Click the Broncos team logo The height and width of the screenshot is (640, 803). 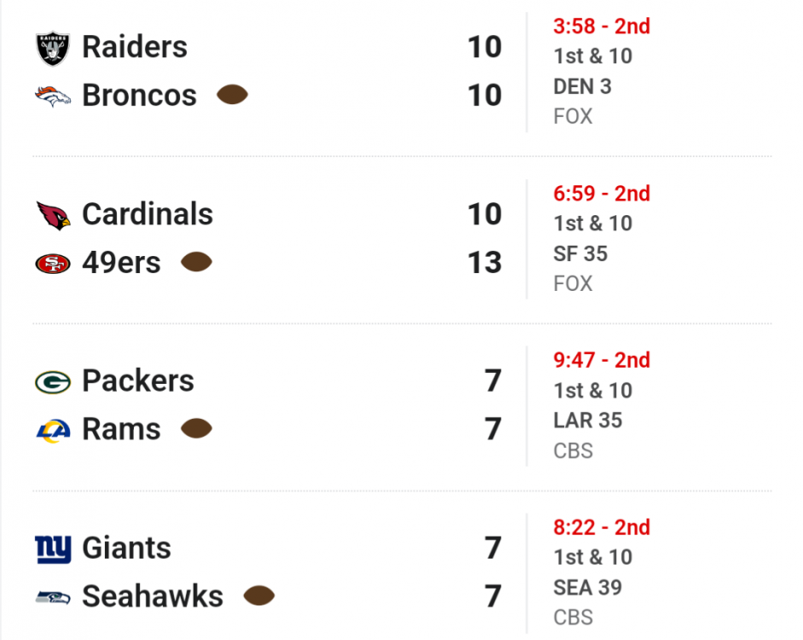point(53,96)
